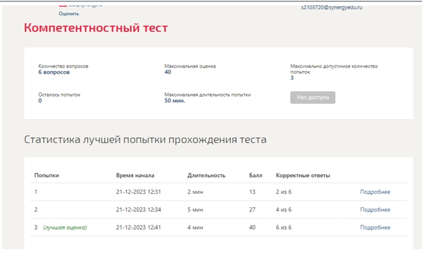Click the Количество вопросов label
The width and height of the screenshot is (422, 262).
coord(64,66)
